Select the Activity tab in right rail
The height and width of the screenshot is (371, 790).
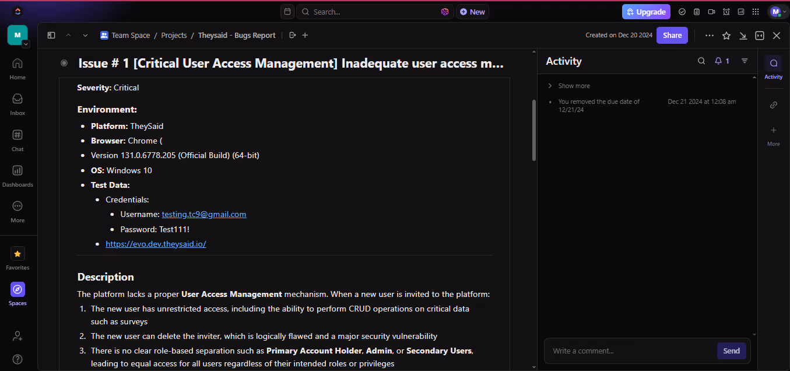(x=774, y=68)
